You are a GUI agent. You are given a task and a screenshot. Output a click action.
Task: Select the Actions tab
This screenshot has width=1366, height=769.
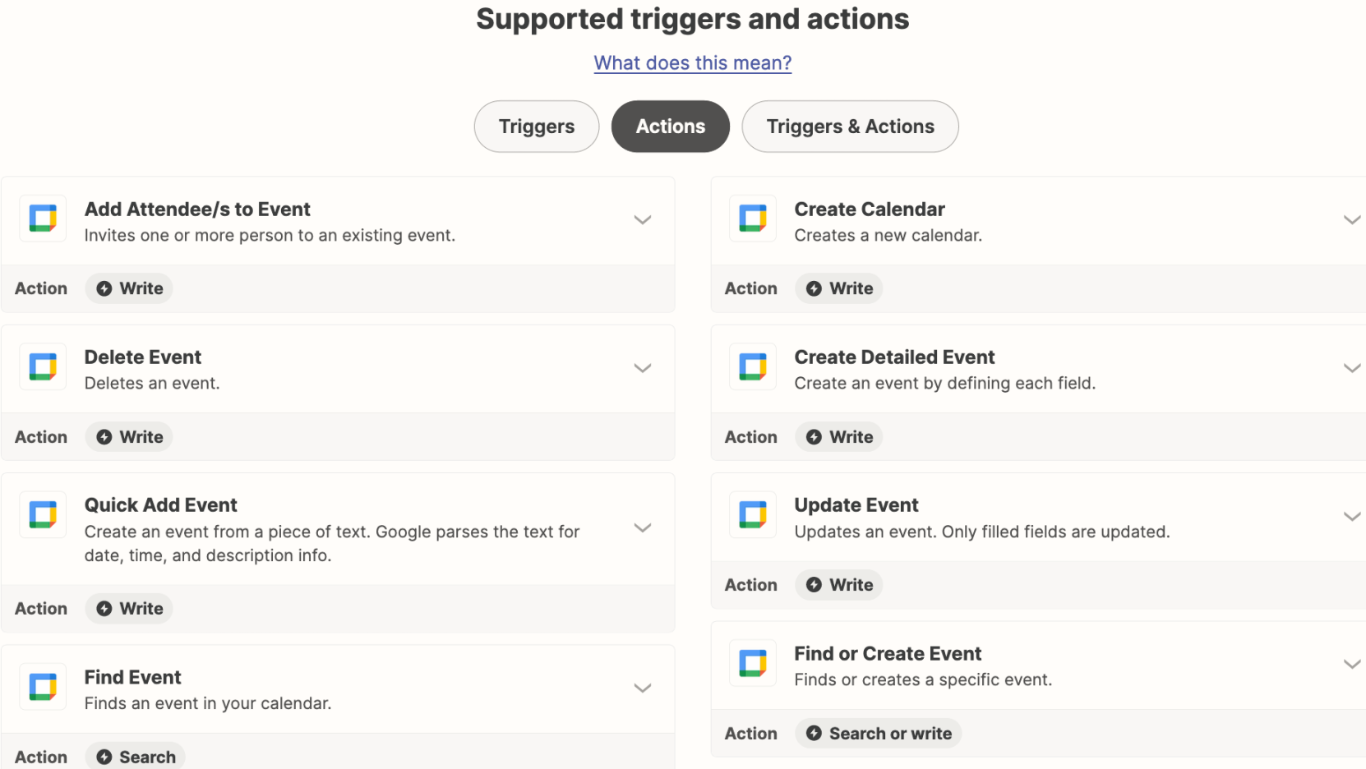[x=671, y=127]
